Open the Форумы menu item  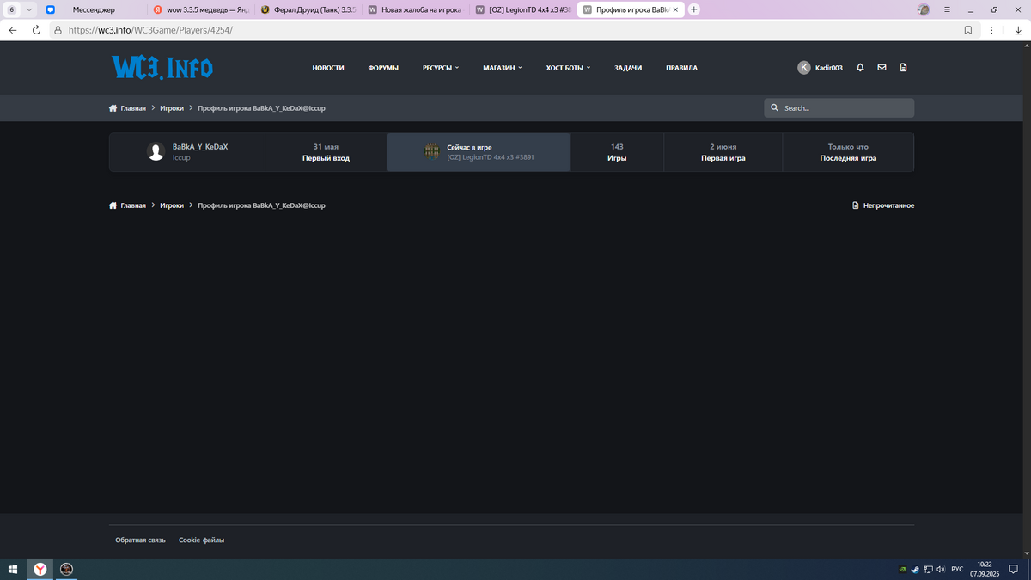click(x=383, y=68)
